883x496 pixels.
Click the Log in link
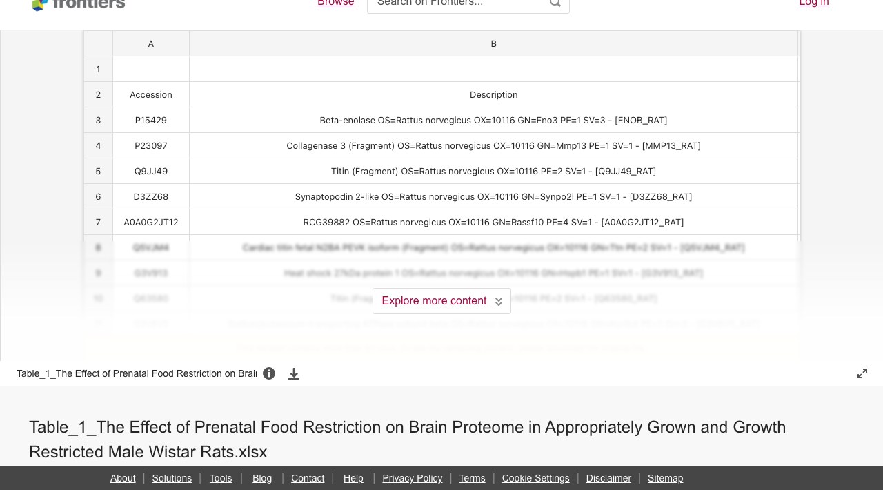pyautogui.click(x=814, y=3)
